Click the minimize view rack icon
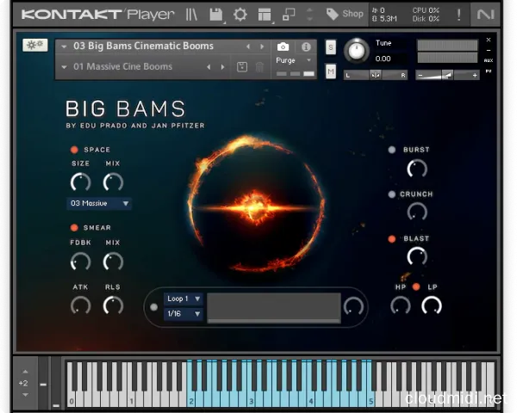The image size is (517, 413). point(289,15)
